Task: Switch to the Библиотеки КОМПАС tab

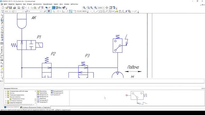Action: tap(12, 107)
